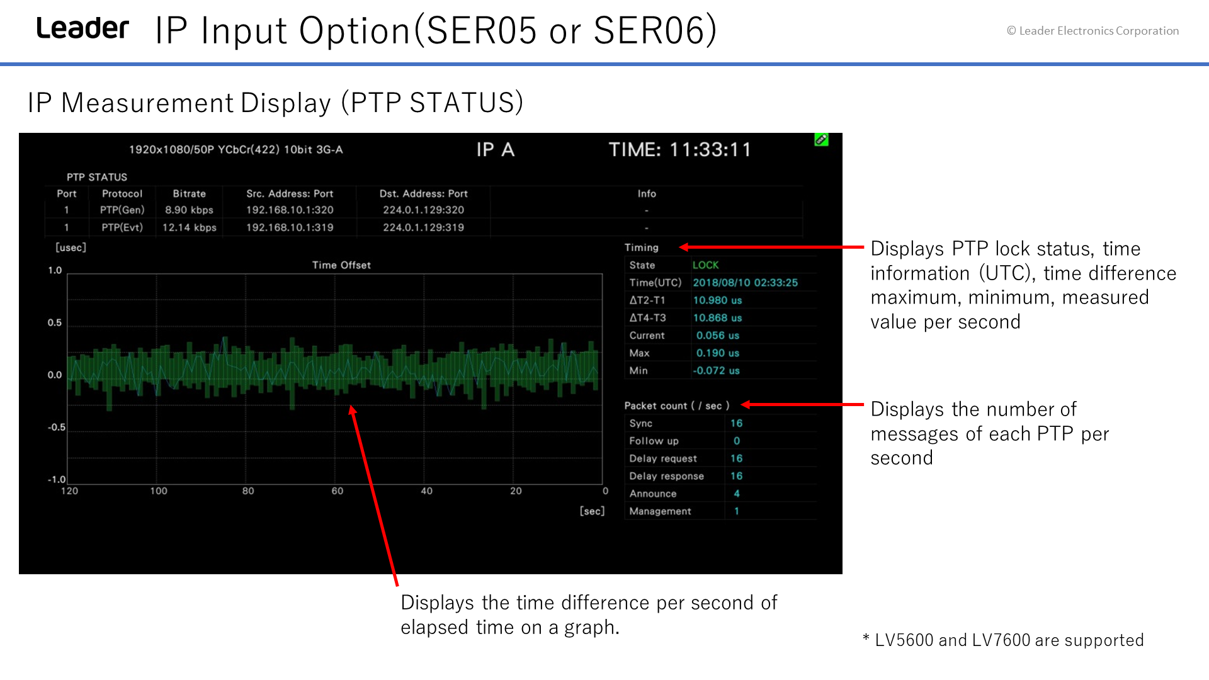Screen dimensions: 1209x680
Task: Click the 8.90 kbps bitrate value
Action: click(190, 210)
